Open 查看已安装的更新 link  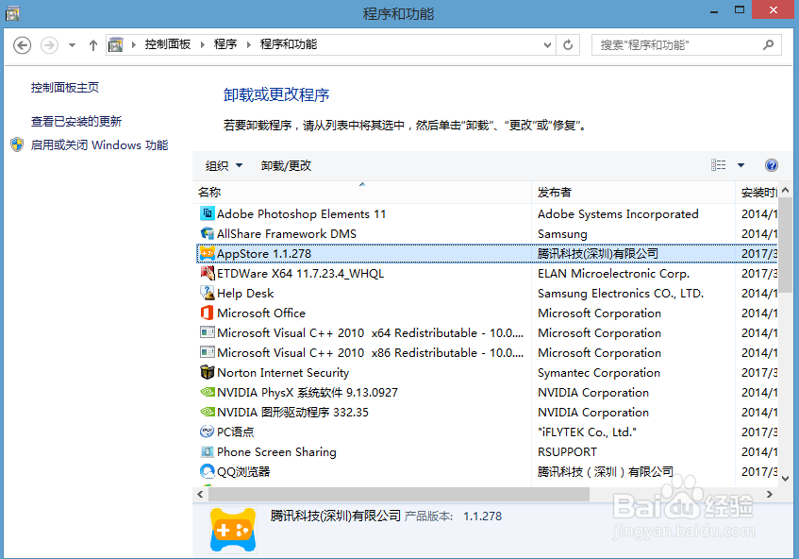click(75, 122)
